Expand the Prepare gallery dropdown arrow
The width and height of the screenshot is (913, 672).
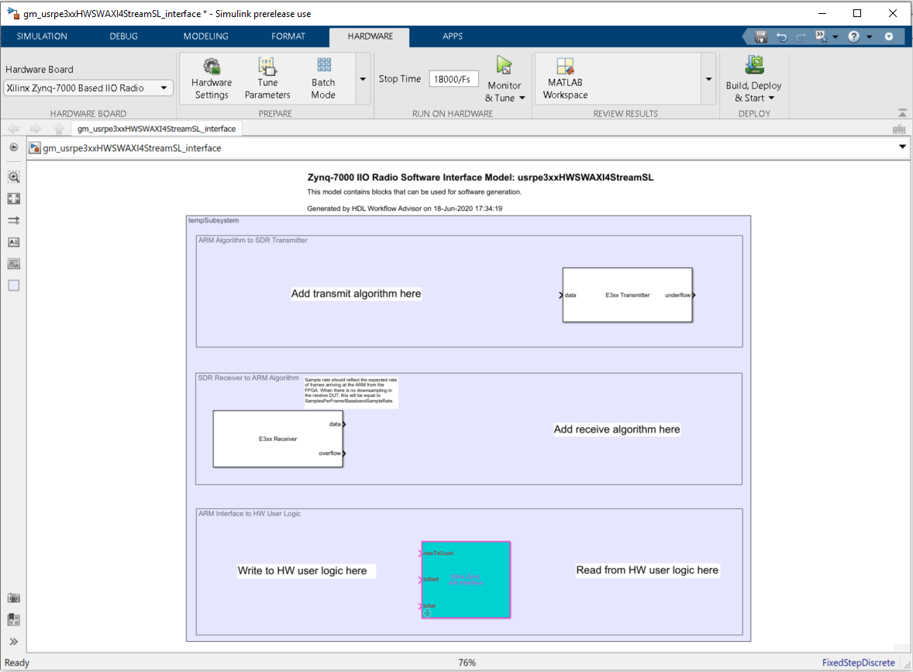pos(363,79)
